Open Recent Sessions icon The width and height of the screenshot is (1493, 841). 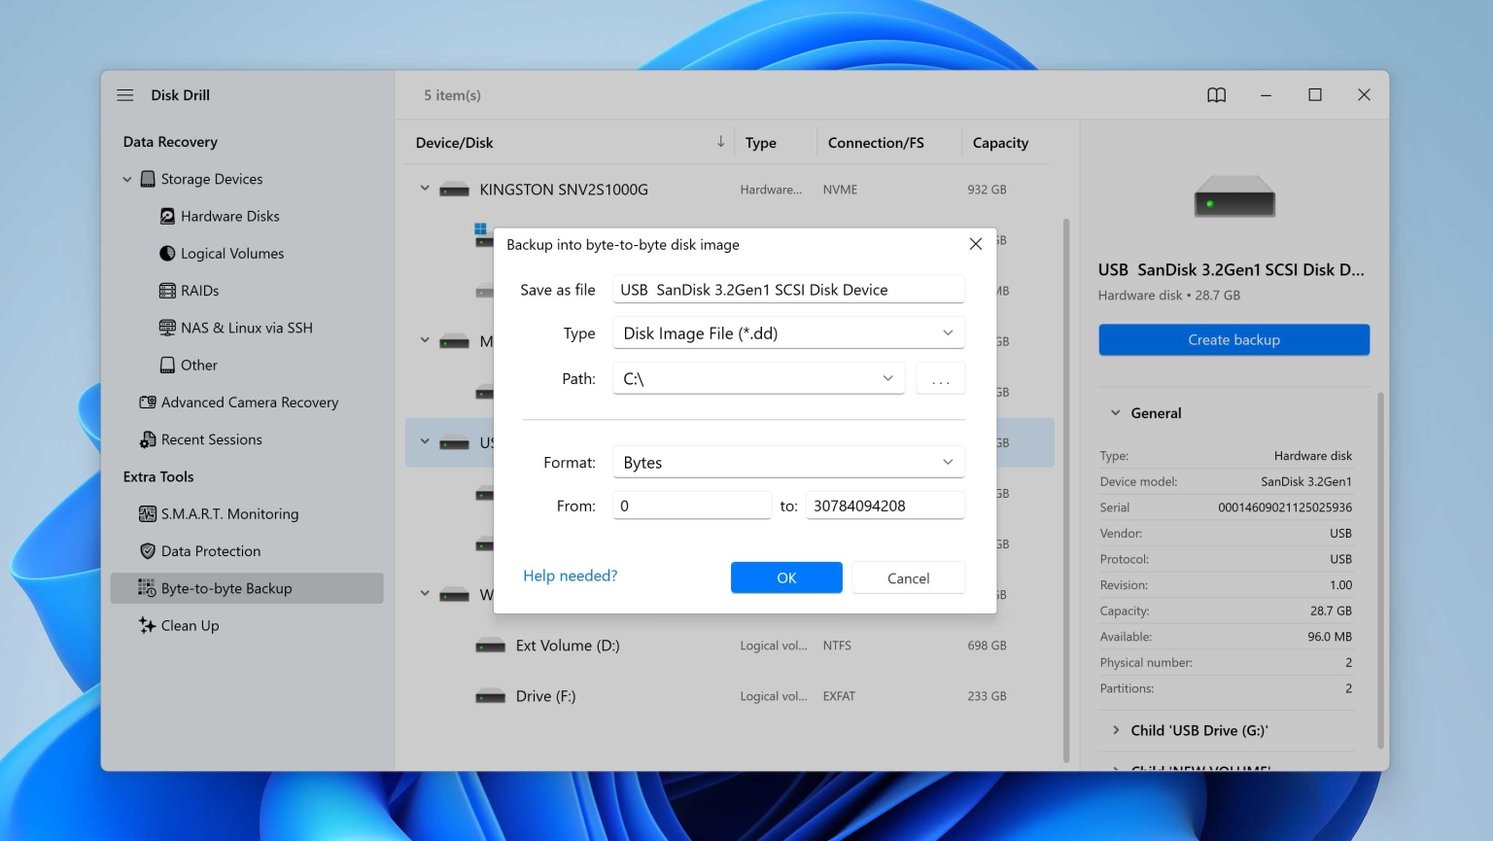tap(148, 439)
